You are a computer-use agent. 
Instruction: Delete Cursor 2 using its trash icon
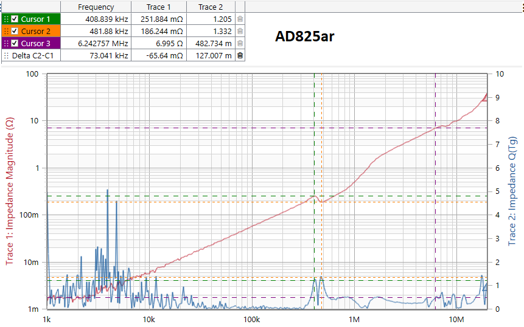[240, 31]
